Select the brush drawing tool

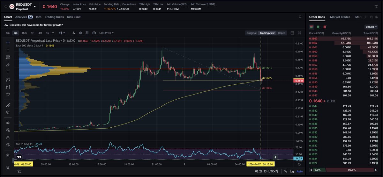click(x=8, y=65)
